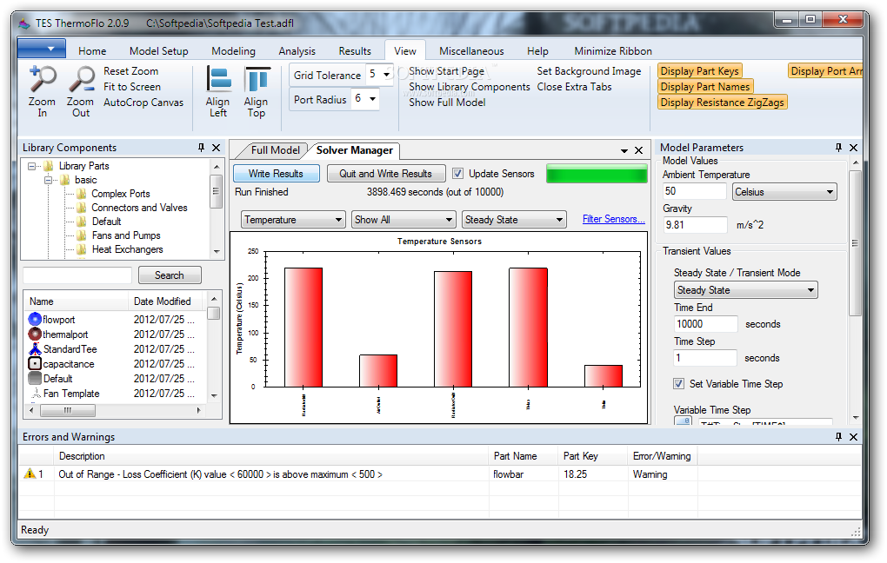Open the Analysis ribbon tab
The height and width of the screenshot is (563, 887).
(297, 51)
